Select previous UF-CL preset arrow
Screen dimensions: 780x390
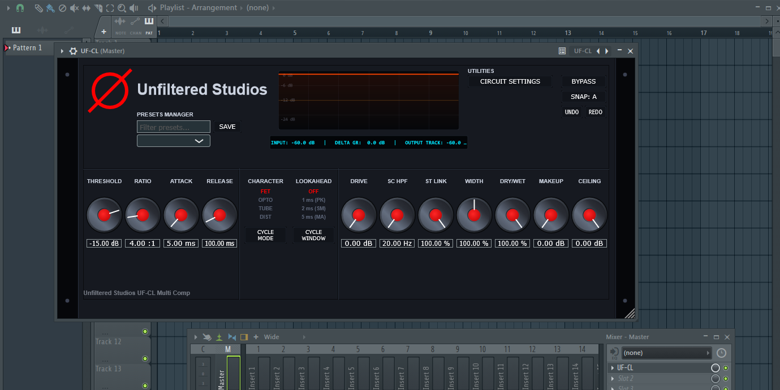coord(598,51)
